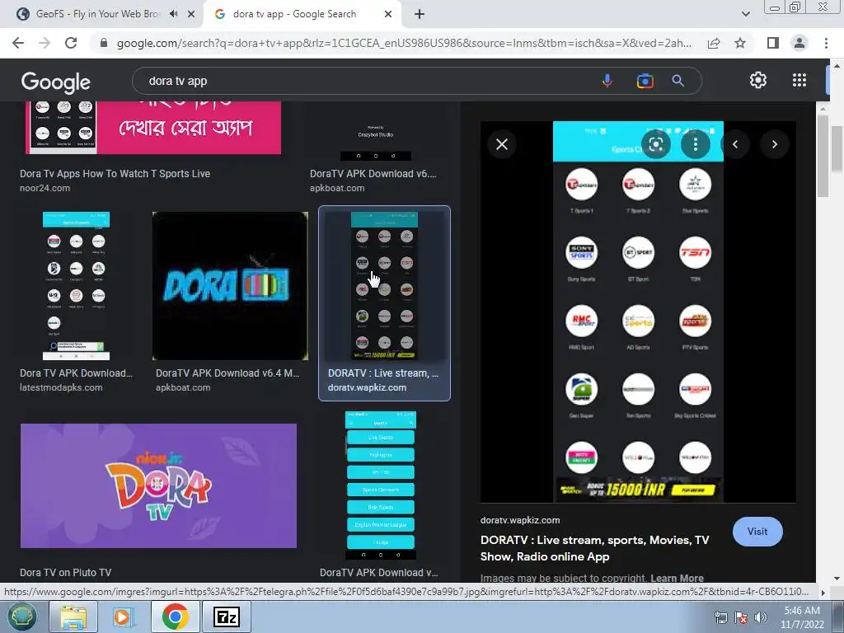This screenshot has height=633, width=844.
Task: Bookmark this tab with the star icon
Action: [740, 43]
